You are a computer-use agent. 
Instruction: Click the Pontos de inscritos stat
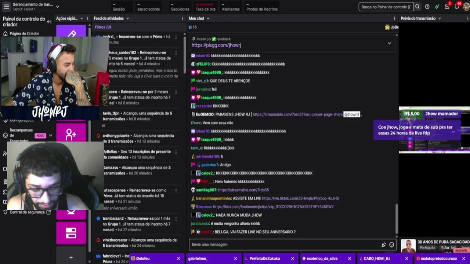click(262, 7)
